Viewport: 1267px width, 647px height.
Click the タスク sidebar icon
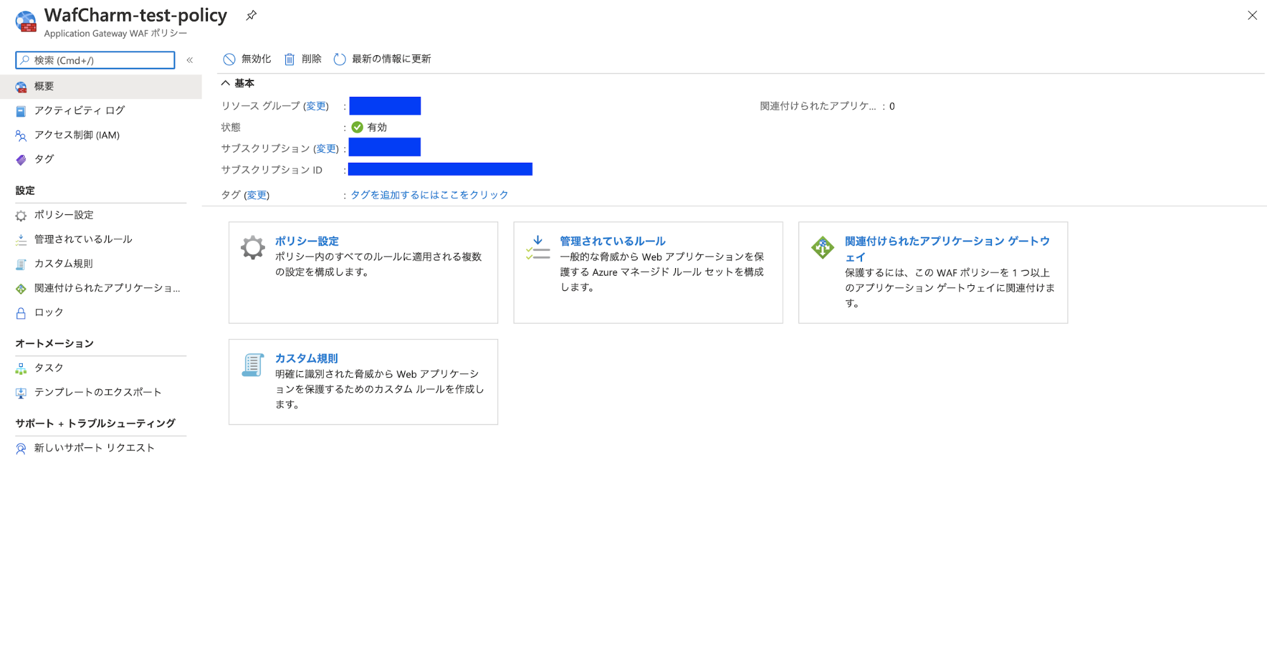(x=21, y=368)
